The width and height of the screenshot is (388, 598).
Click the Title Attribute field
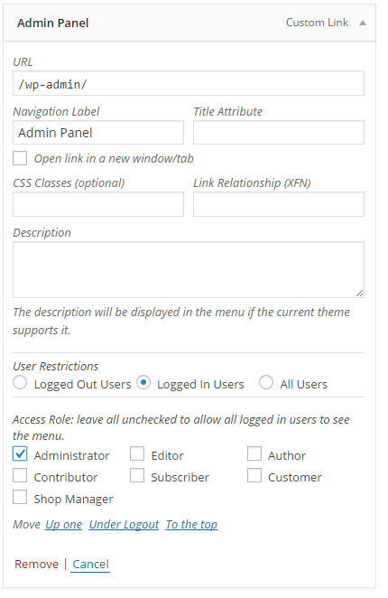(x=279, y=133)
